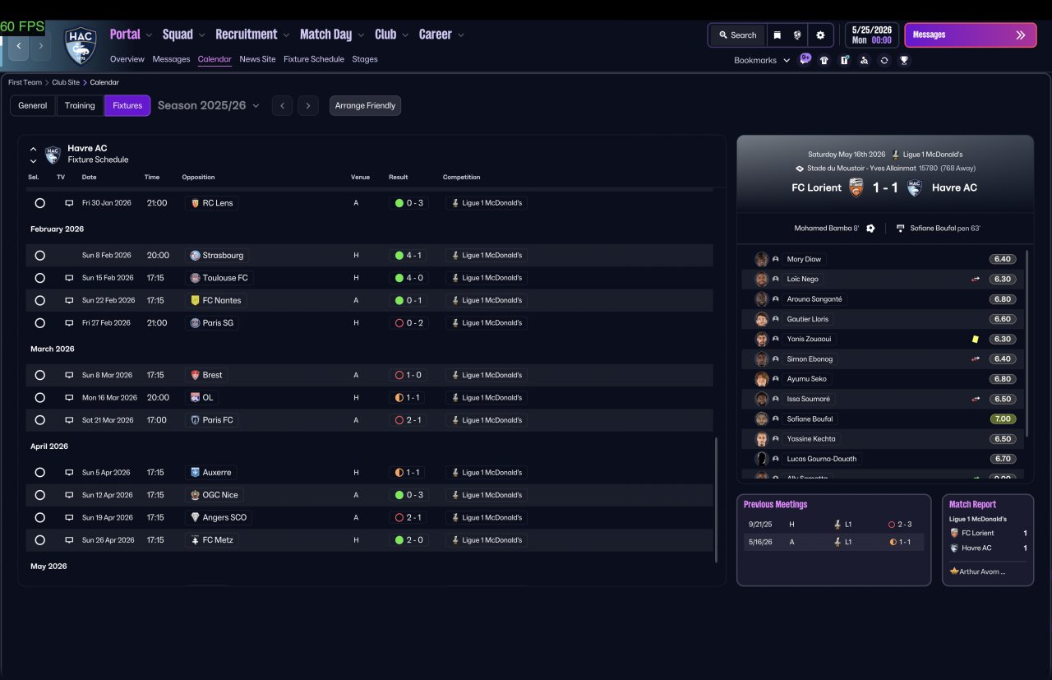Select the Brest fixture radio button
Viewport: 1052px width, 680px height.
[39, 375]
